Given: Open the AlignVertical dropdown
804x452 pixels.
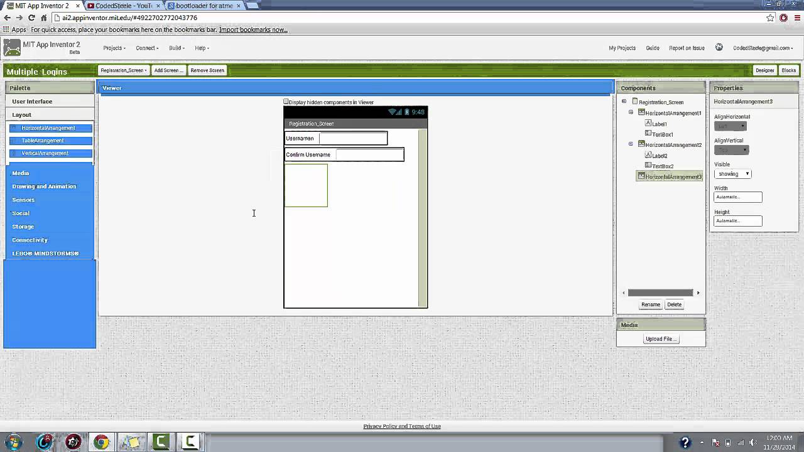Looking at the screenshot, I should pos(732,150).
